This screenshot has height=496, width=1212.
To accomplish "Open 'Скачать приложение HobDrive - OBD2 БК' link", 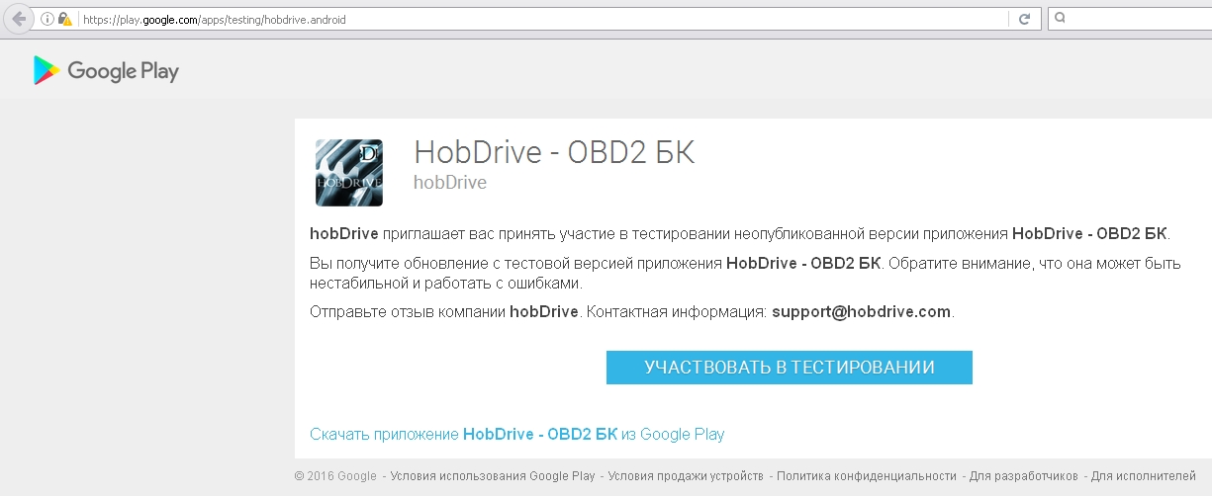I will (x=517, y=434).
